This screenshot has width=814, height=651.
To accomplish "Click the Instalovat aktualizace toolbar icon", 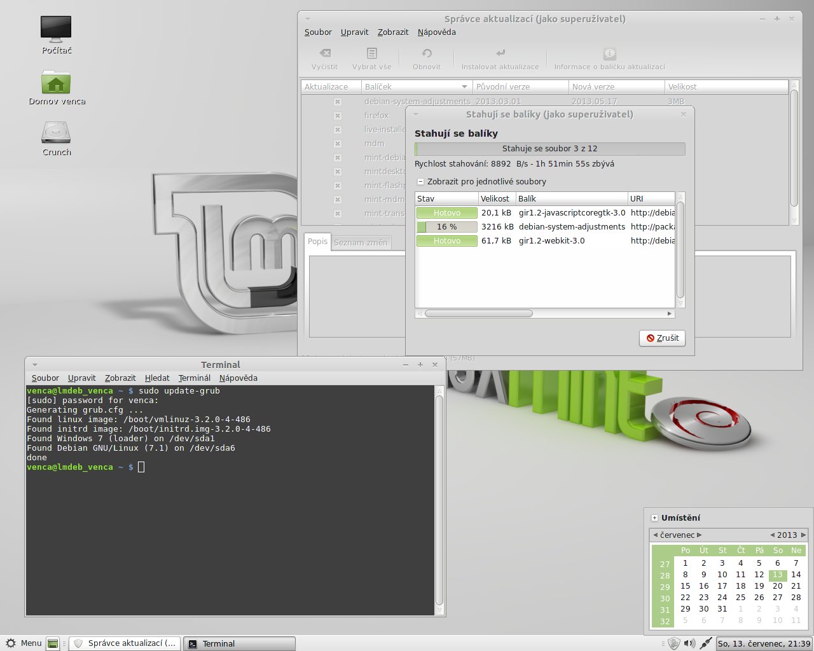I will [500, 53].
